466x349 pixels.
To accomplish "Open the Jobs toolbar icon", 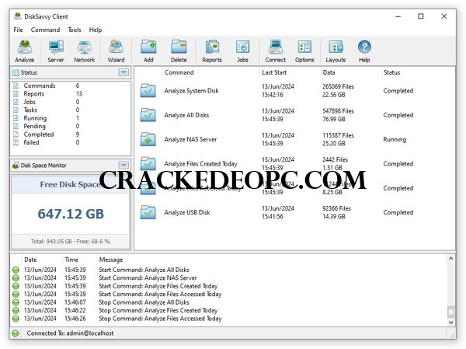I will [x=242, y=47].
